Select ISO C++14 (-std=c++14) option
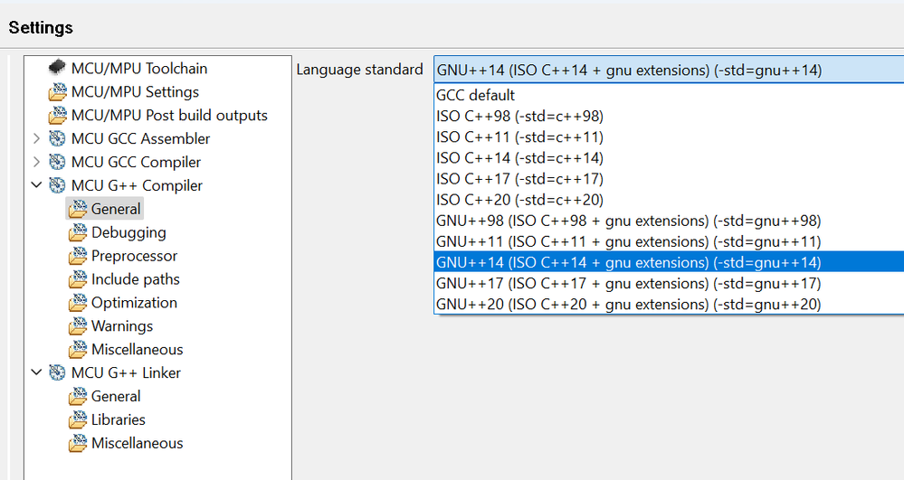The image size is (904, 480). tap(669, 158)
